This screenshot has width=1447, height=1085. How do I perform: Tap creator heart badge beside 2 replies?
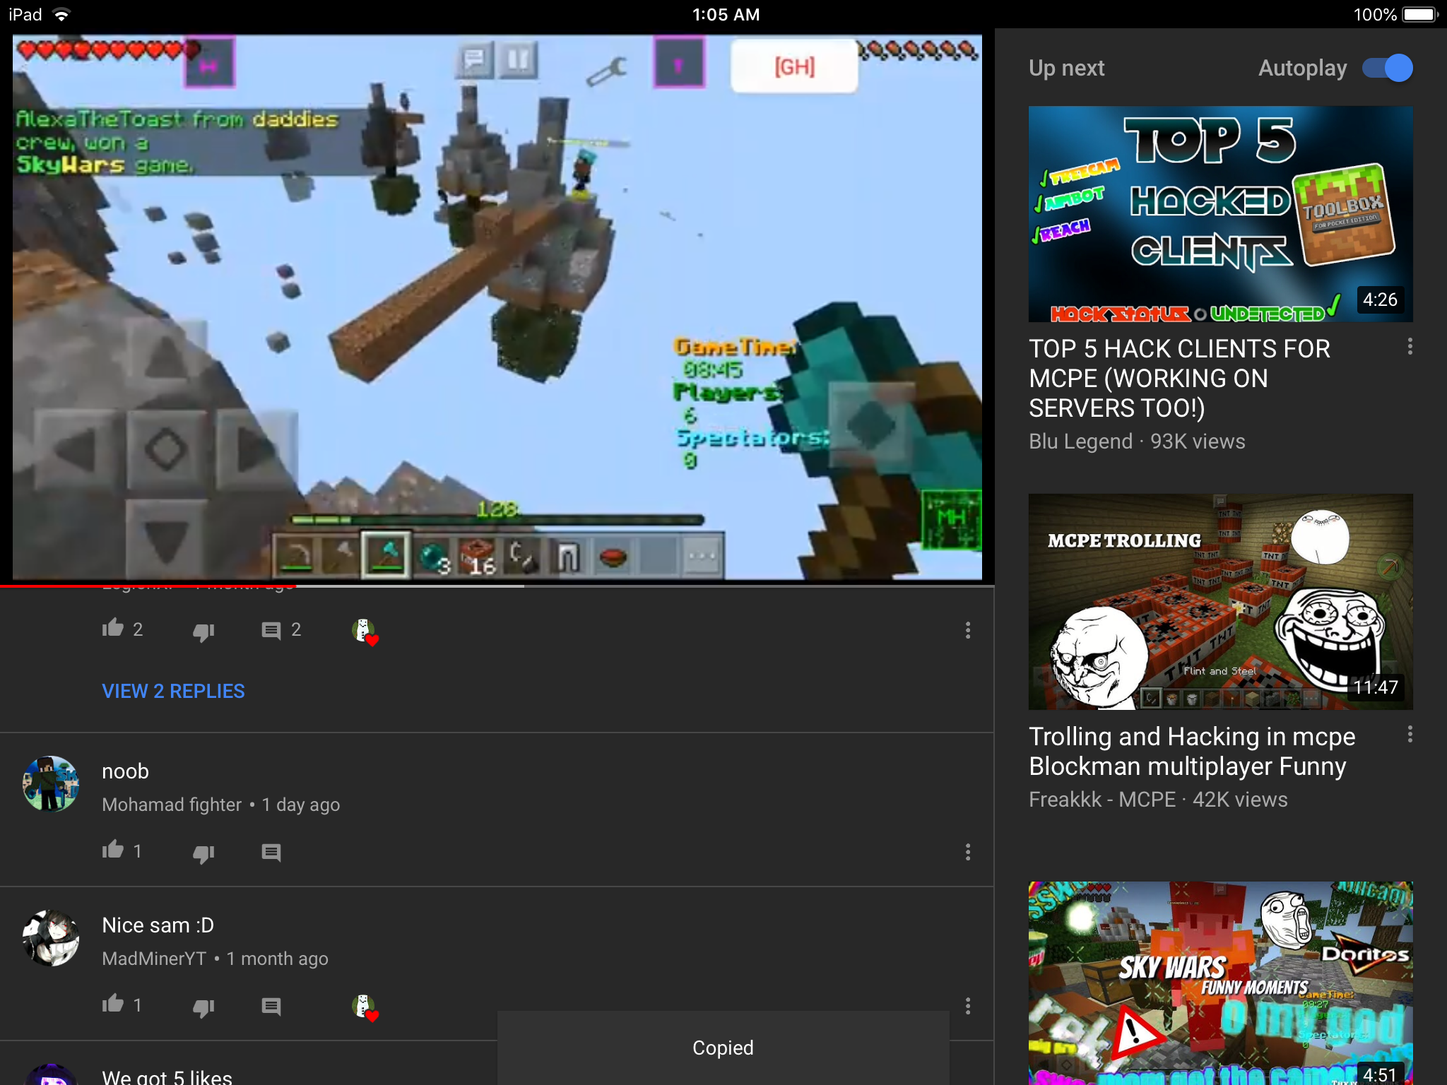point(365,632)
